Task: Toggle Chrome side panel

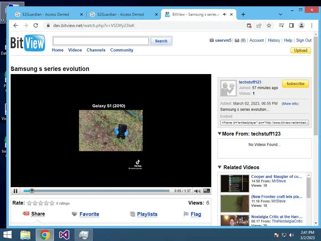Action: pyautogui.click(x=291, y=25)
